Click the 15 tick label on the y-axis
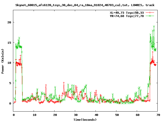 click(9, 42)
